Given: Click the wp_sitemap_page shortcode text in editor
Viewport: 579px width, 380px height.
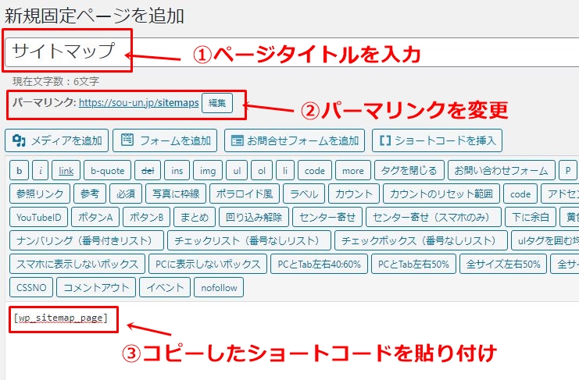Looking at the screenshot, I should (61, 318).
